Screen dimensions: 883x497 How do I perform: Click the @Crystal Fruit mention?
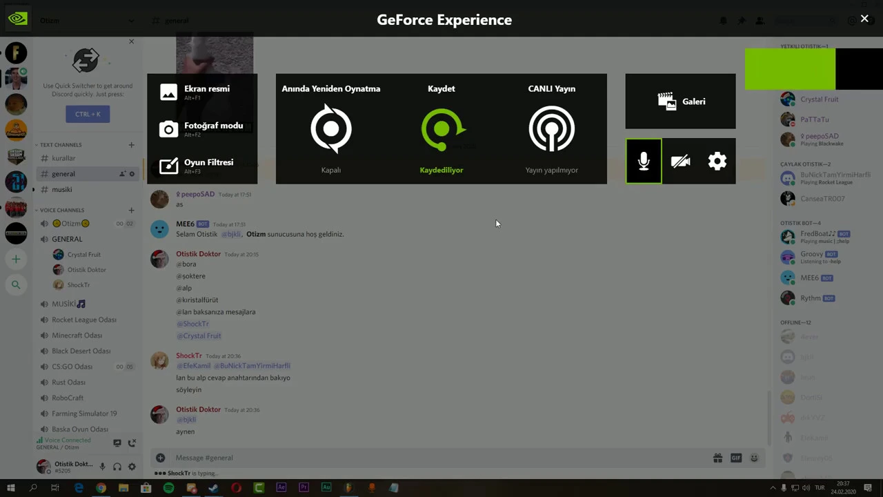tap(199, 335)
